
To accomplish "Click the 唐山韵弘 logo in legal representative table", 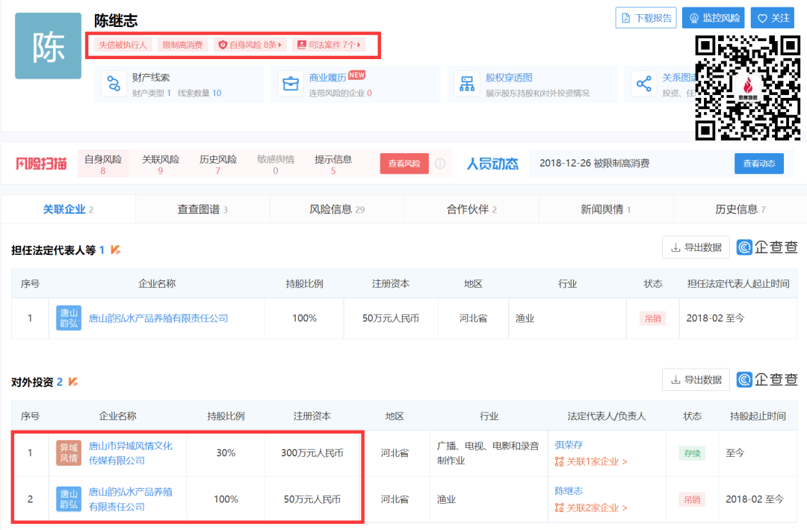I will coord(69,318).
